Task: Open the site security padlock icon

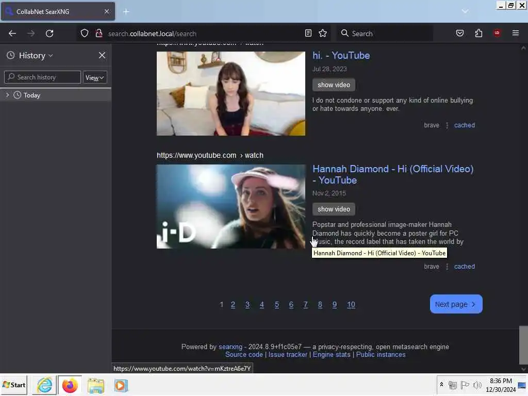Action: click(98, 34)
